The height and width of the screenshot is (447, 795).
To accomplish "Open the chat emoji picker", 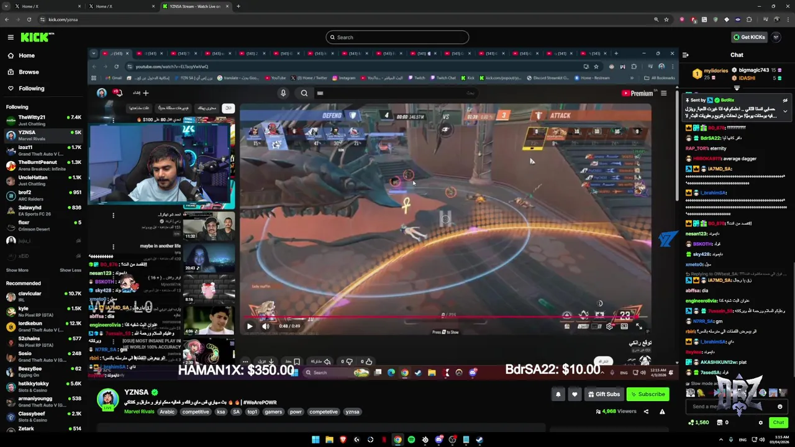I will pyautogui.click(x=779, y=407).
